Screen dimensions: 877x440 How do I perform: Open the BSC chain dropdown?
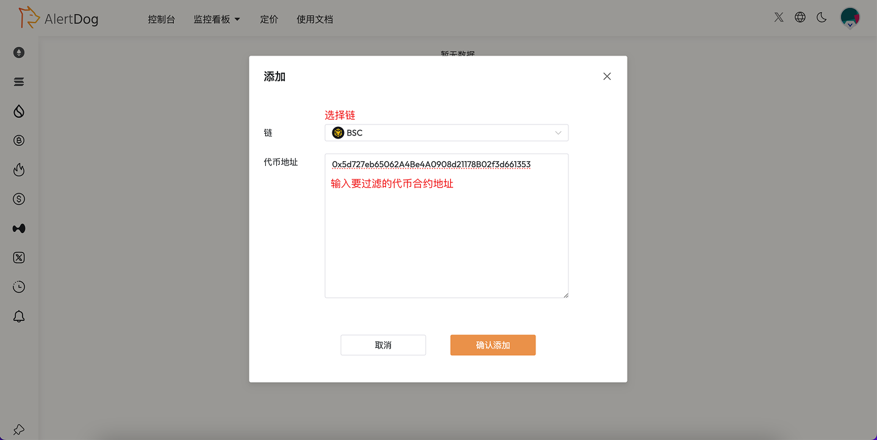[x=446, y=132]
